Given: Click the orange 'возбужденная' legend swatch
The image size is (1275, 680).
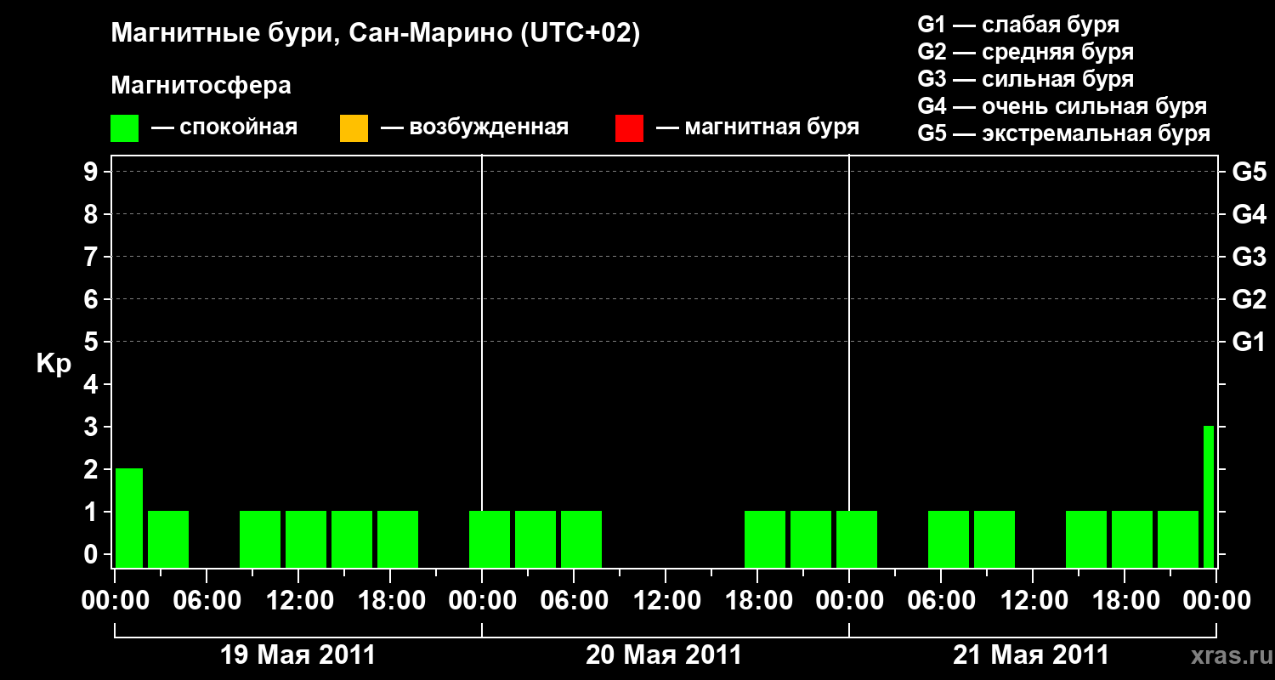Looking at the screenshot, I should click(x=354, y=128).
